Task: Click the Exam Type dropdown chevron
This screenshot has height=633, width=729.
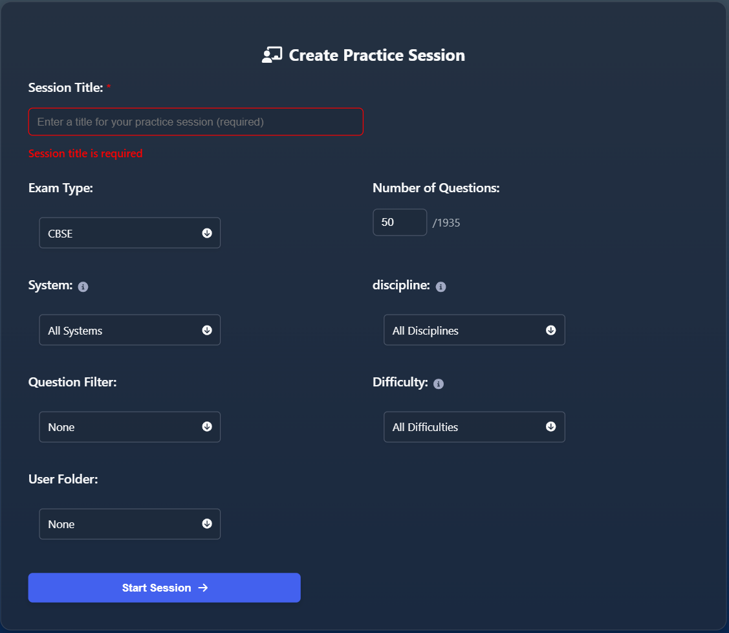Action: (207, 232)
